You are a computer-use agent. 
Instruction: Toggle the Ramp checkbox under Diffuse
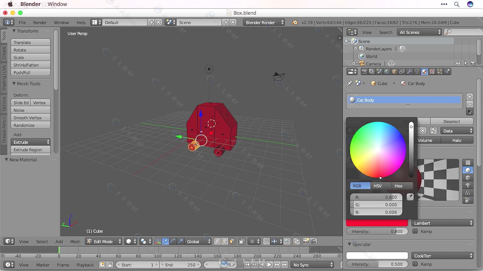click(415, 231)
